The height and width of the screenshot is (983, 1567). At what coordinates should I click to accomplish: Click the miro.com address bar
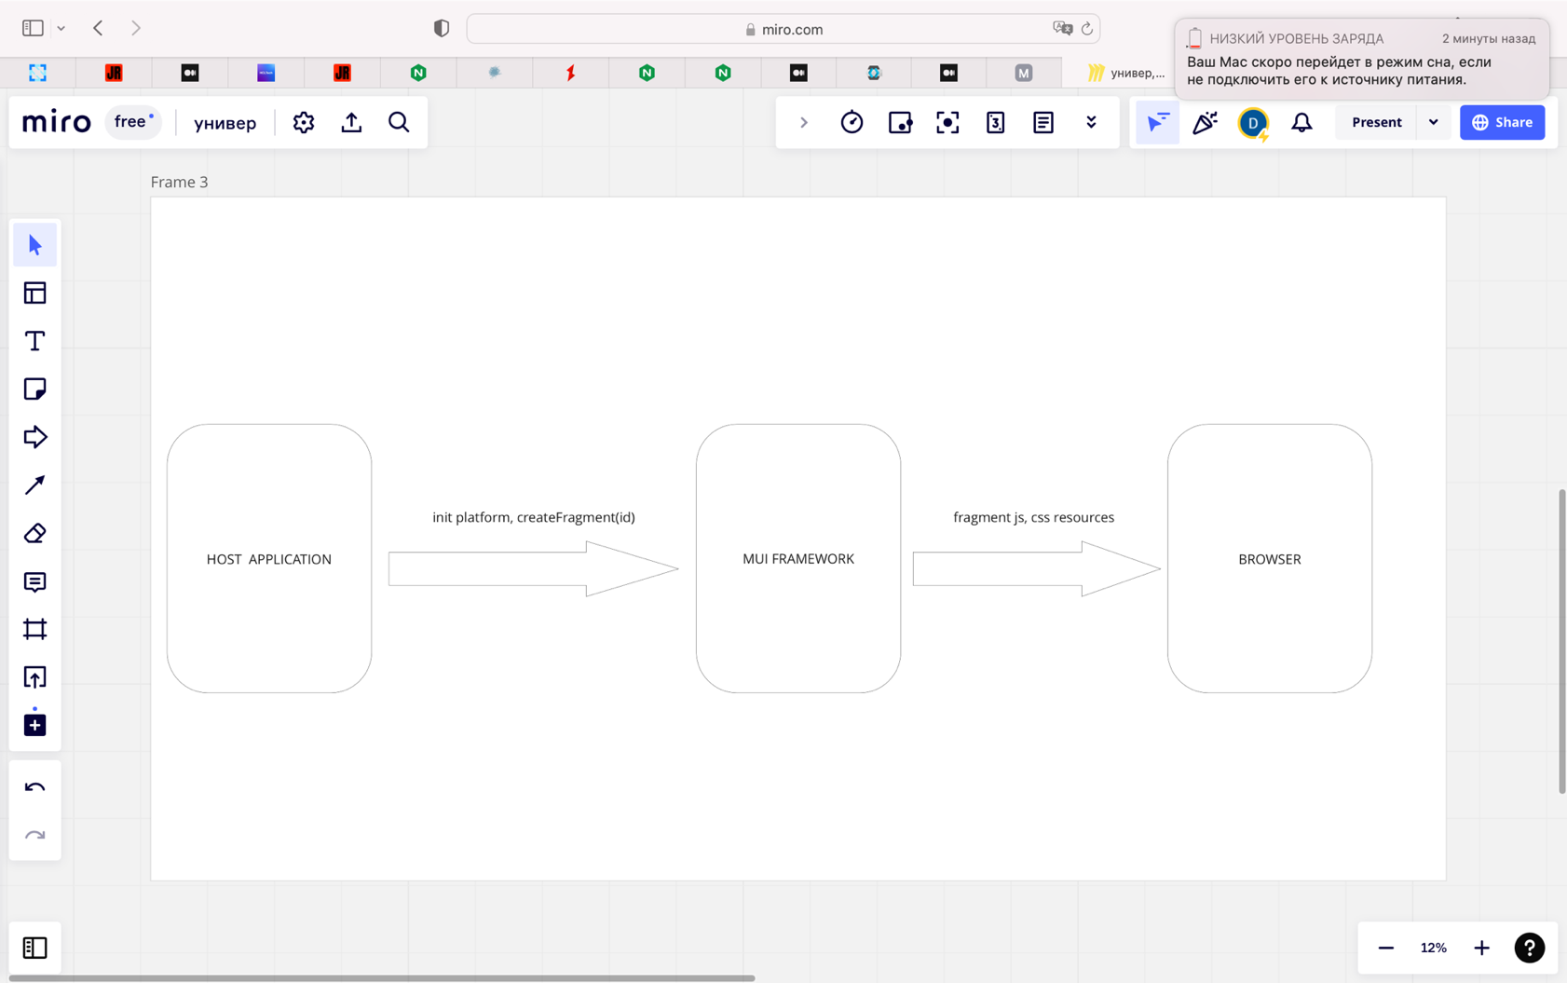(783, 29)
